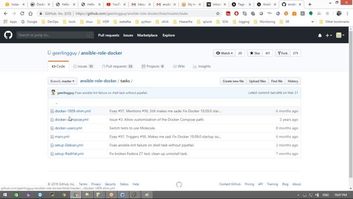
Task: View the 411 stargazers count
Action: pyautogui.click(x=268, y=53)
